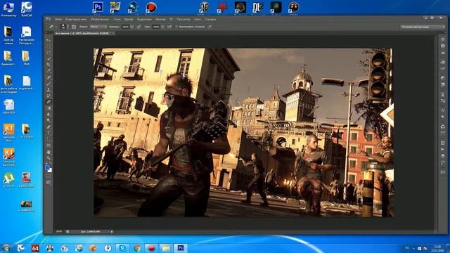
Task: Select the History Brush tool
Action: tap(49, 96)
